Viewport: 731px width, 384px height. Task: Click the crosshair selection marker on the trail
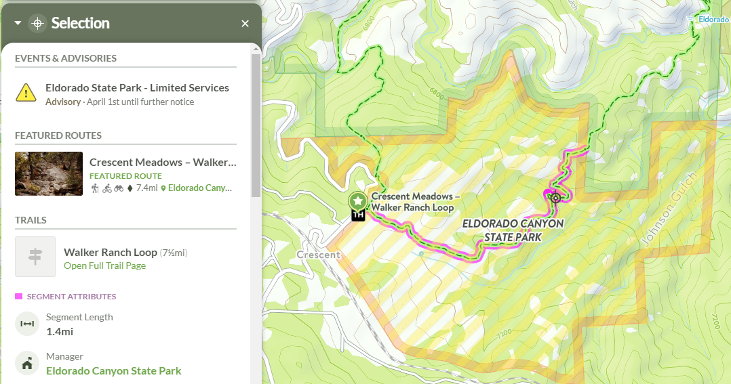[555, 197]
